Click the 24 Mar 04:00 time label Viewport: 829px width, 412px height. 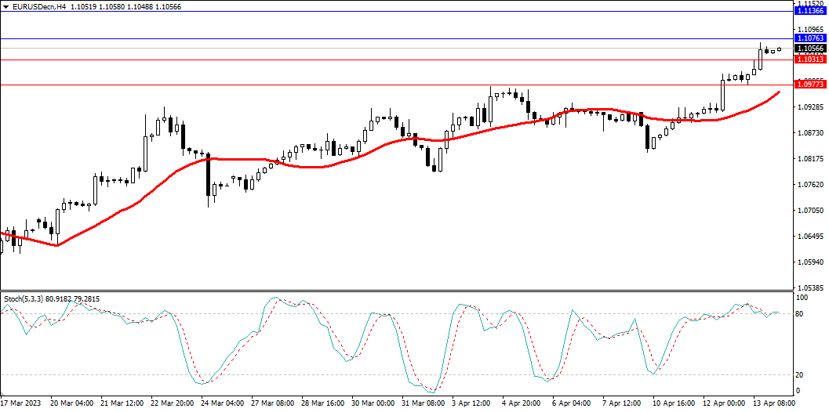223,403
